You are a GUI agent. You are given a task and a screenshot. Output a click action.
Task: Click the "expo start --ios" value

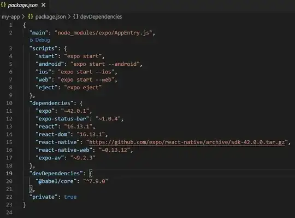coord(86,72)
